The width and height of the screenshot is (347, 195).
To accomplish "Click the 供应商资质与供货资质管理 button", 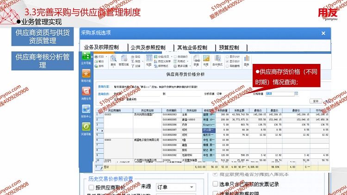I will [x=43, y=37].
